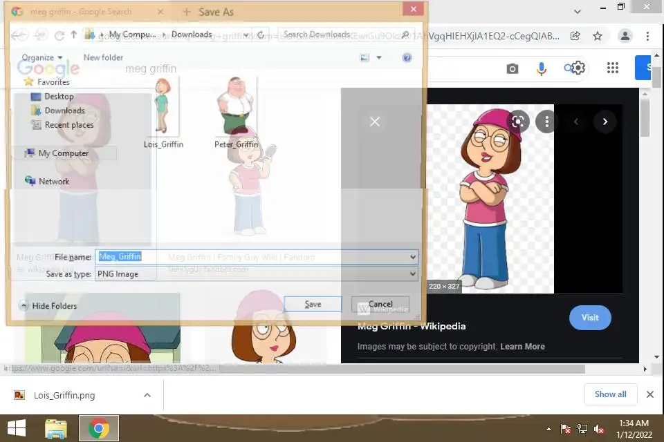Click the Chrome taskbar icon
The image size is (664, 442).
pos(99,428)
